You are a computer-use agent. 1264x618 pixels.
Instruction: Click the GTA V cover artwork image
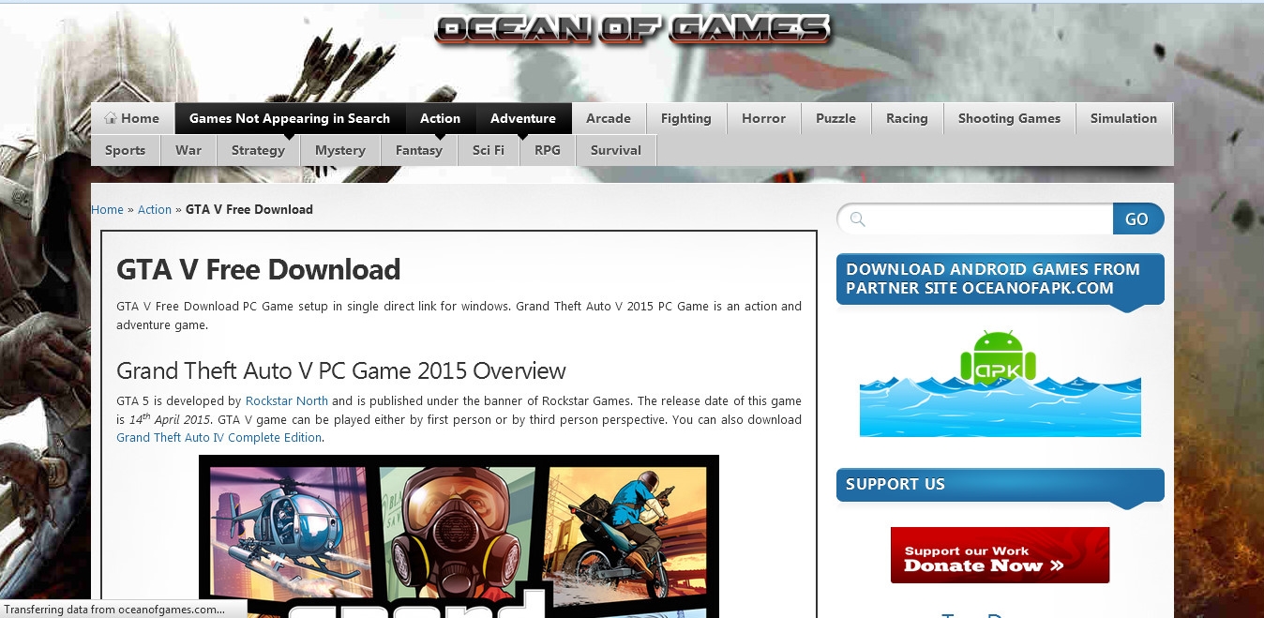pos(459,536)
